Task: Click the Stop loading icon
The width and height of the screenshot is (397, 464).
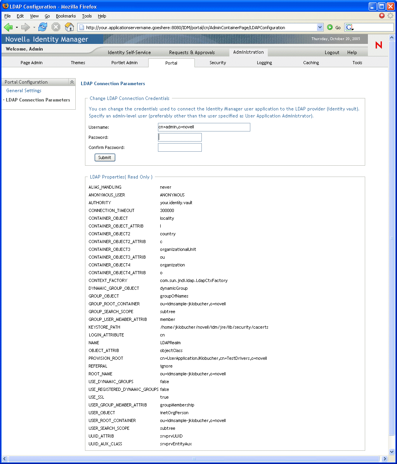Action: 55,27
